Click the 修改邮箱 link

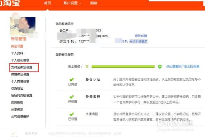click(141, 36)
